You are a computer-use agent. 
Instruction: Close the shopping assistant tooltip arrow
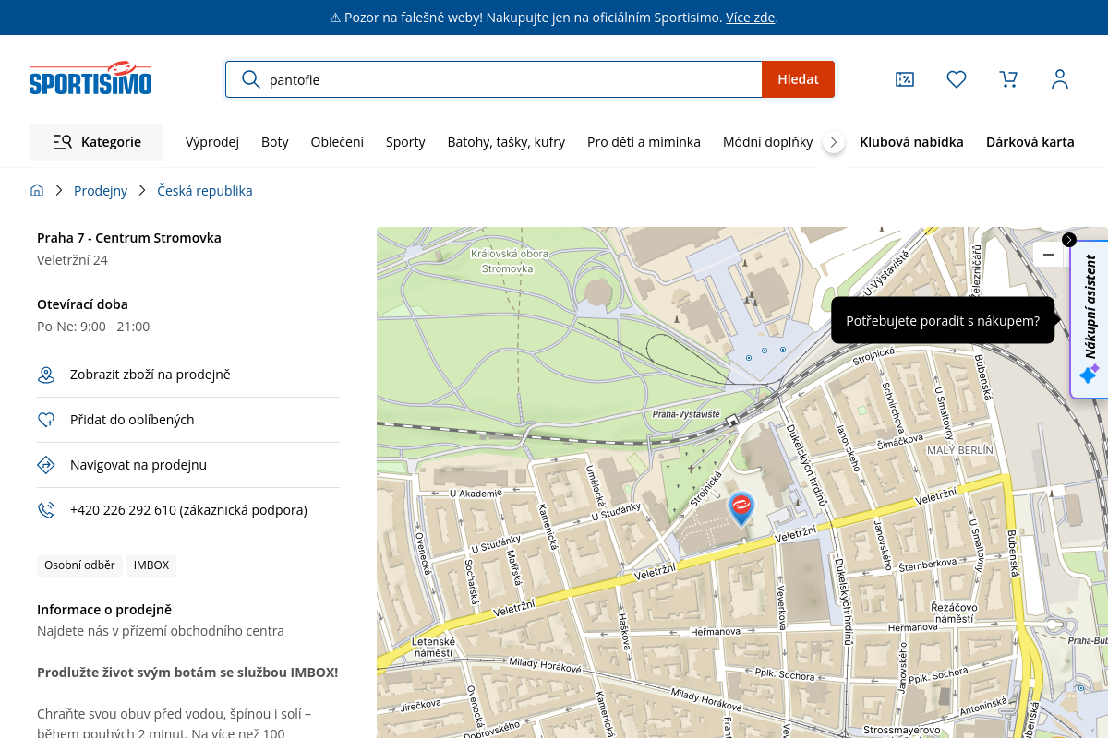[x=1069, y=240]
